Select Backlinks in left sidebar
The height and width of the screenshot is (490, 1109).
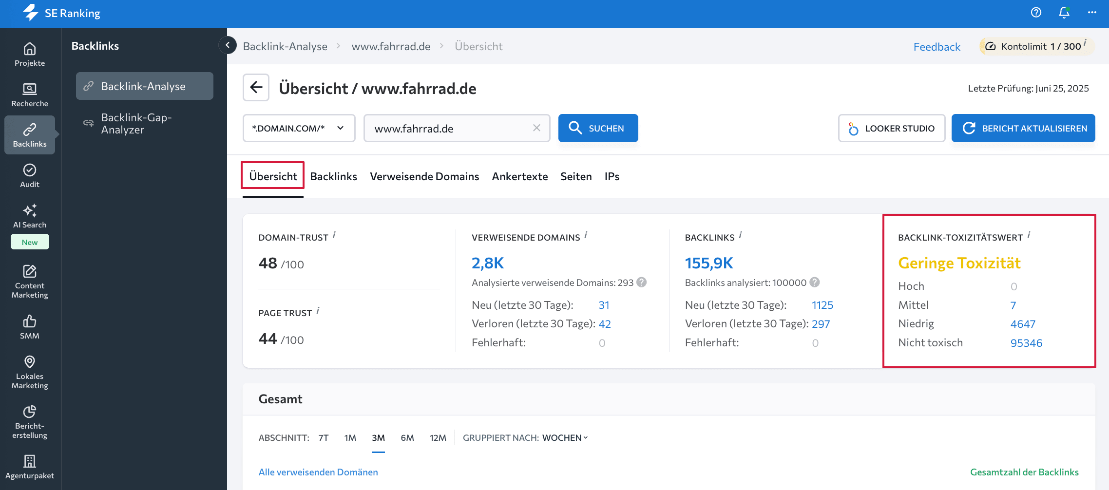tap(30, 135)
